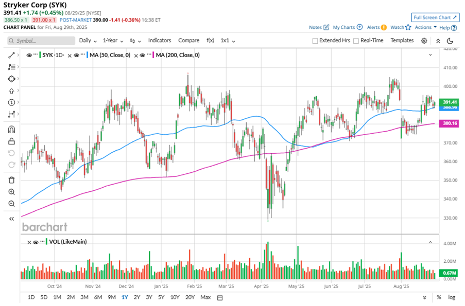Image resolution: width=465 pixels, height=306 pixels.
Task: Toggle the lock drawings icon
Action: (x=11, y=141)
